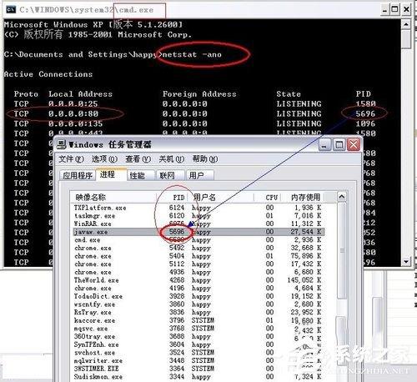Click the netstat -ano command text
This screenshot has height=382, width=417.
coord(192,54)
